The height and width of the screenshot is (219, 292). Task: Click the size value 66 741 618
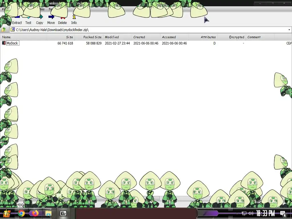click(x=65, y=43)
